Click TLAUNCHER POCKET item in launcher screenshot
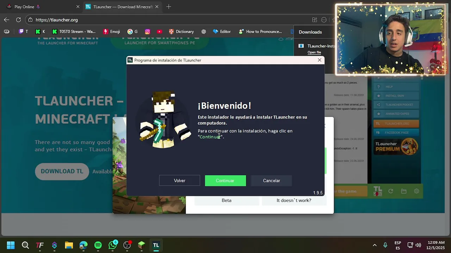Image resolution: width=451 pixels, height=253 pixels. 396,105
